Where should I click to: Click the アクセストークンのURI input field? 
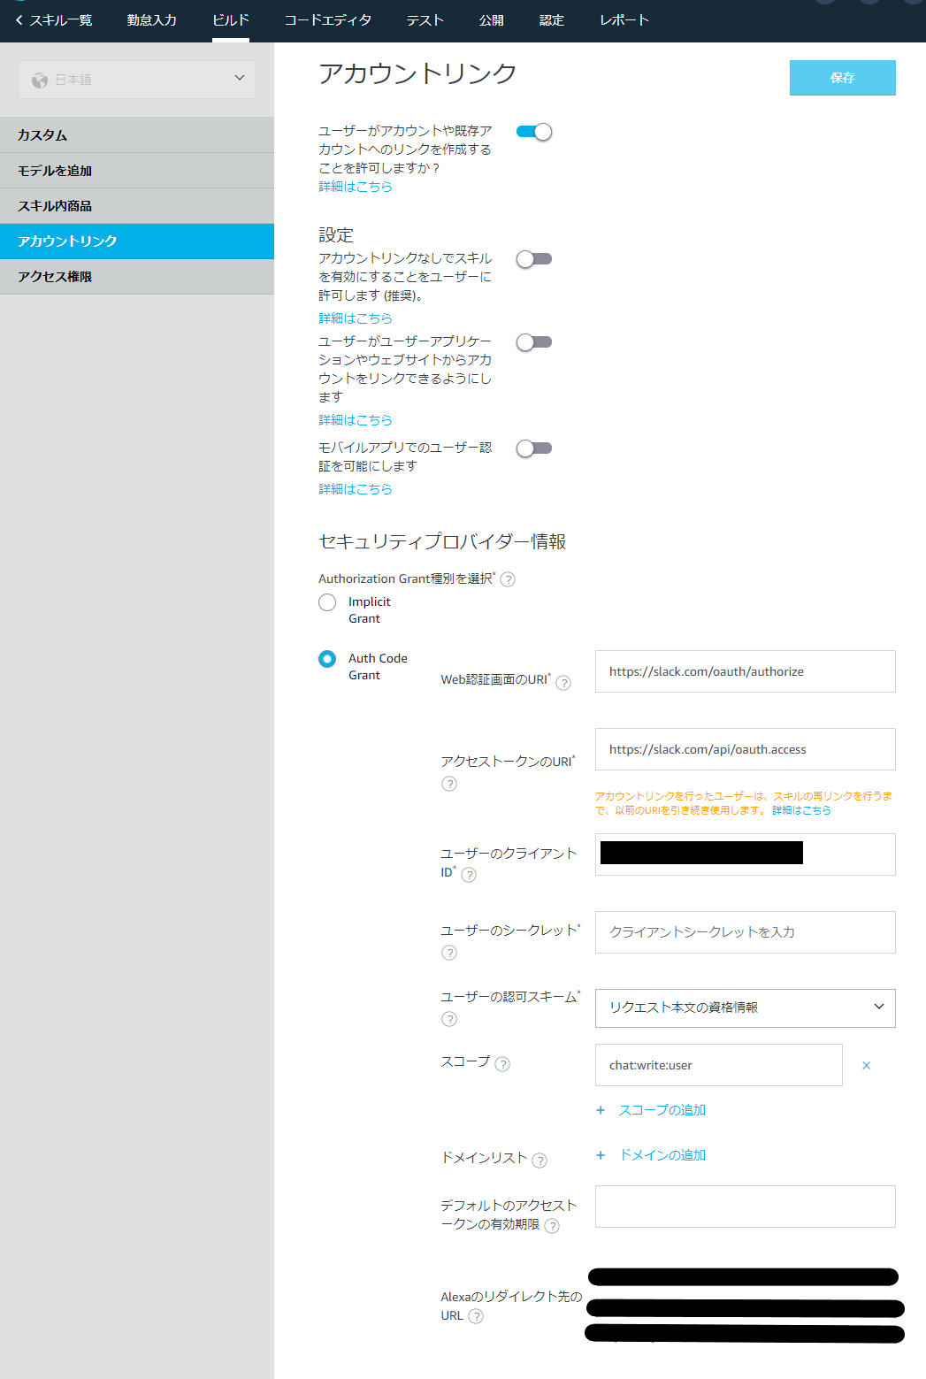(x=746, y=749)
